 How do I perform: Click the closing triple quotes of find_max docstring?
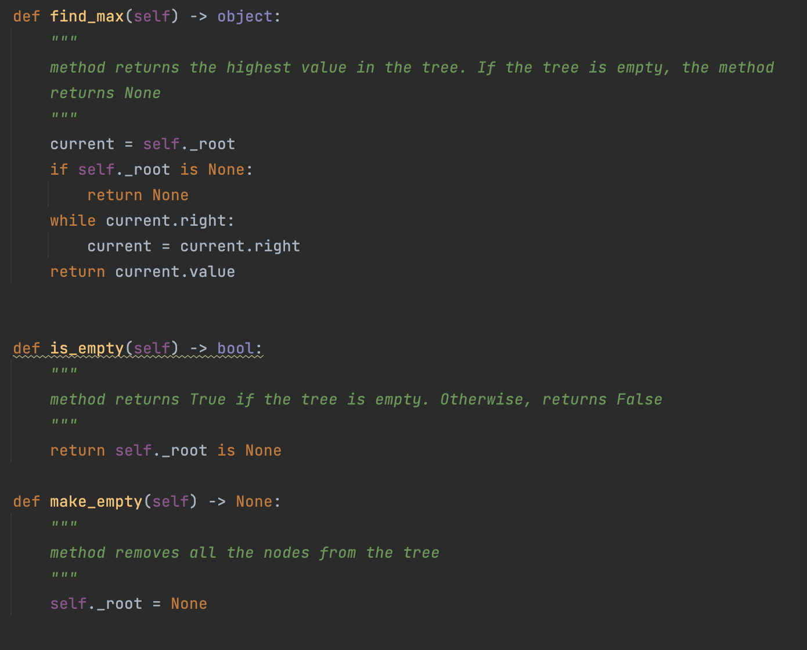pyautogui.click(x=64, y=114)
